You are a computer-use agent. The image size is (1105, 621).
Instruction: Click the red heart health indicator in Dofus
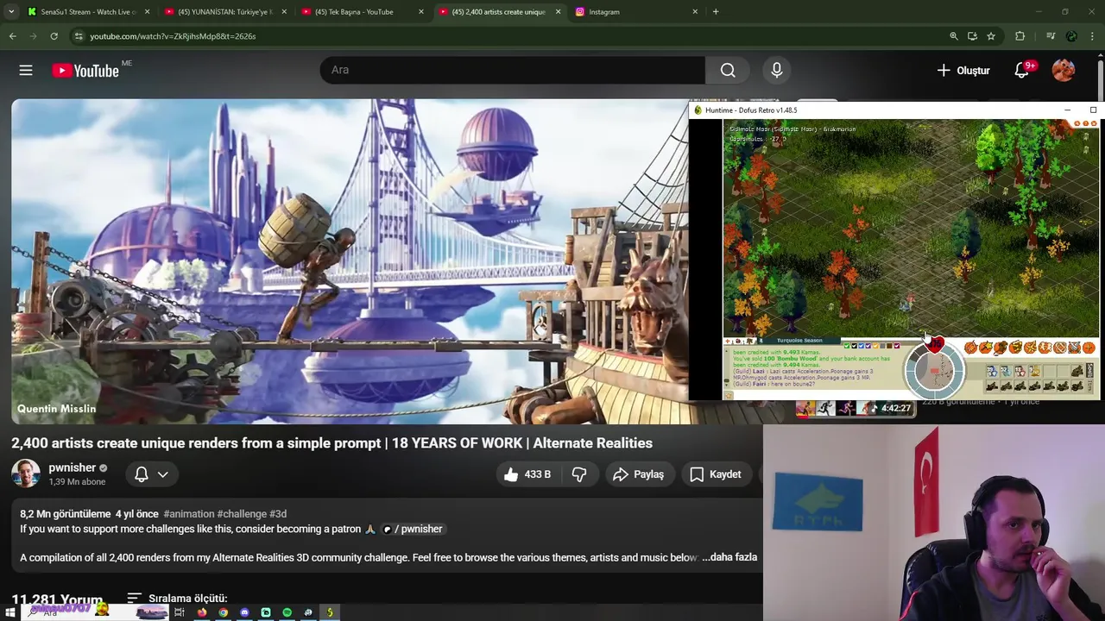[935, 344]
